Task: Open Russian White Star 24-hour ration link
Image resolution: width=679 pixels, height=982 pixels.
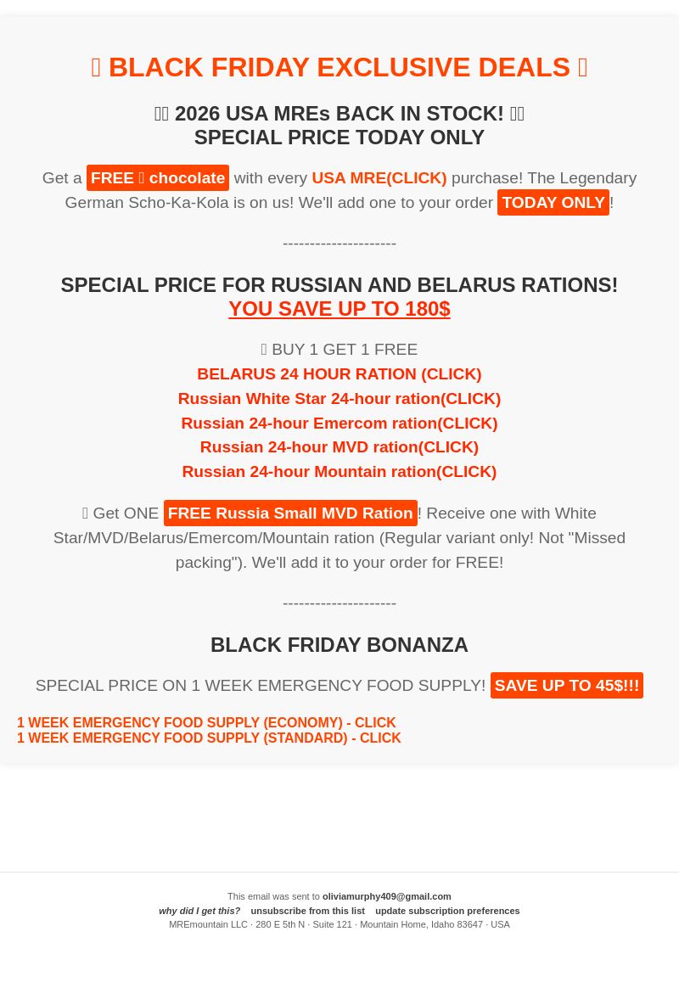Action: [339, 398]
